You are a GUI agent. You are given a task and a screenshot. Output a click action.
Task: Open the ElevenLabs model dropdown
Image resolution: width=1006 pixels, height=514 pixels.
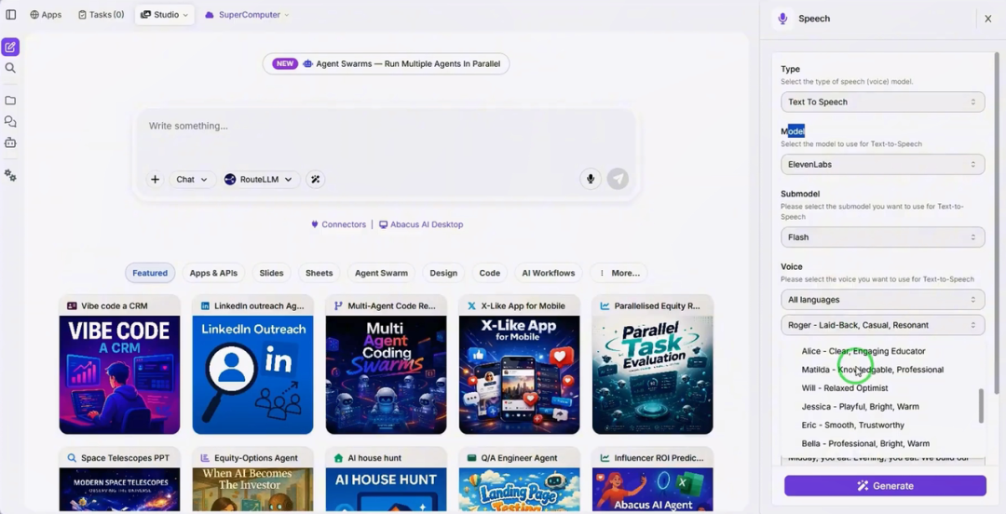(x=882, y=164)
